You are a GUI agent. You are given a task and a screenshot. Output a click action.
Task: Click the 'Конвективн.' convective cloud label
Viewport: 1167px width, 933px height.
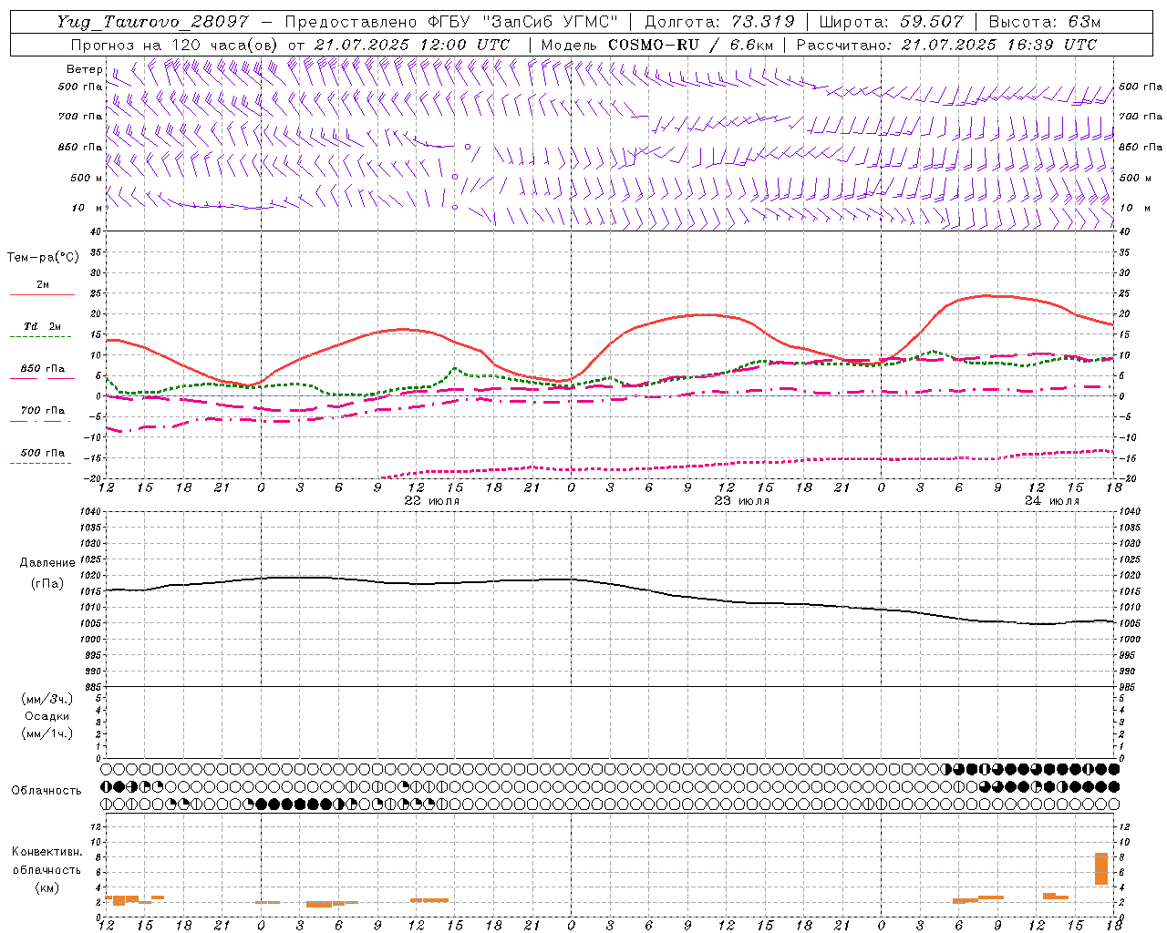pyautogui.click(x=47, y=852)
